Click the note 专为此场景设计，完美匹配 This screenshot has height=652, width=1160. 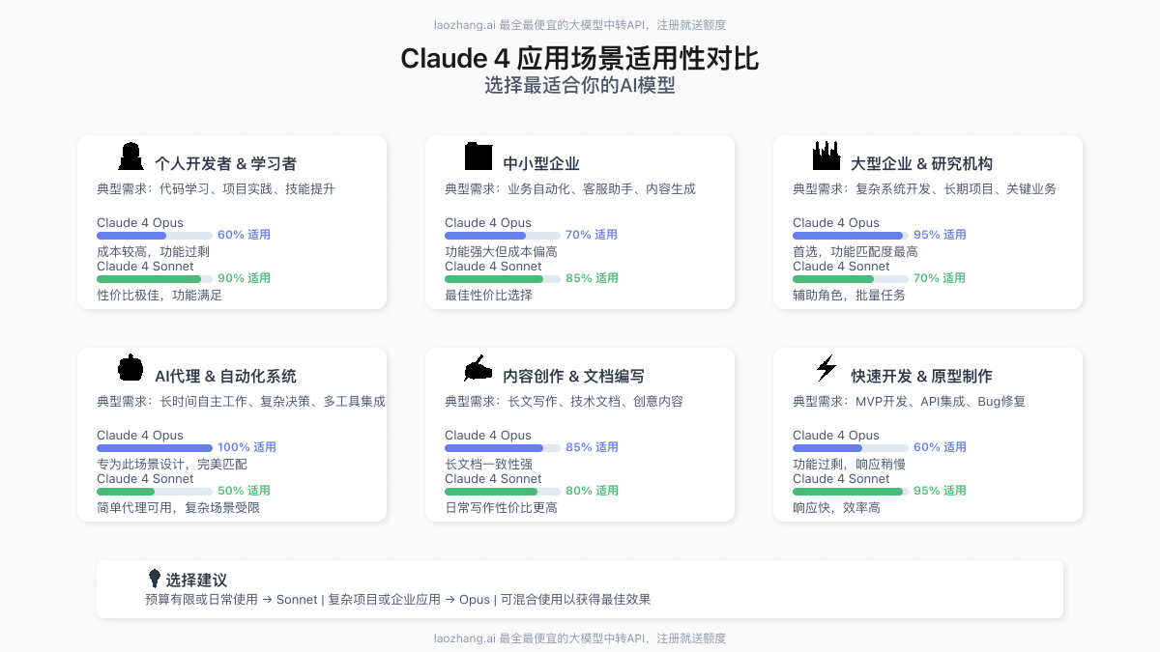coord(172,465)
